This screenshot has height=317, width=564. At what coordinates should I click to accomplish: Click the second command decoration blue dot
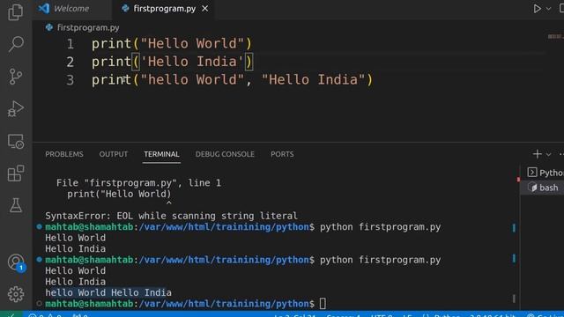click(39, 260)
